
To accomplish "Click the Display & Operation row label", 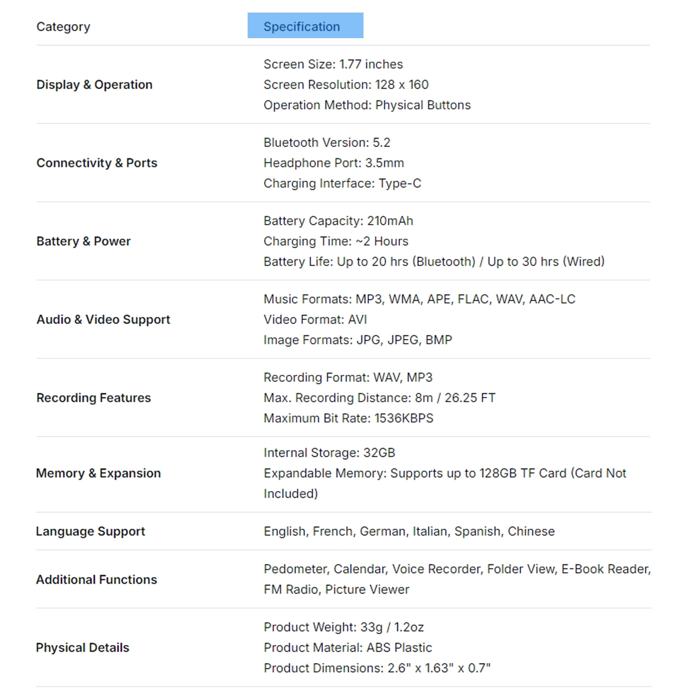I will (95, 85).
